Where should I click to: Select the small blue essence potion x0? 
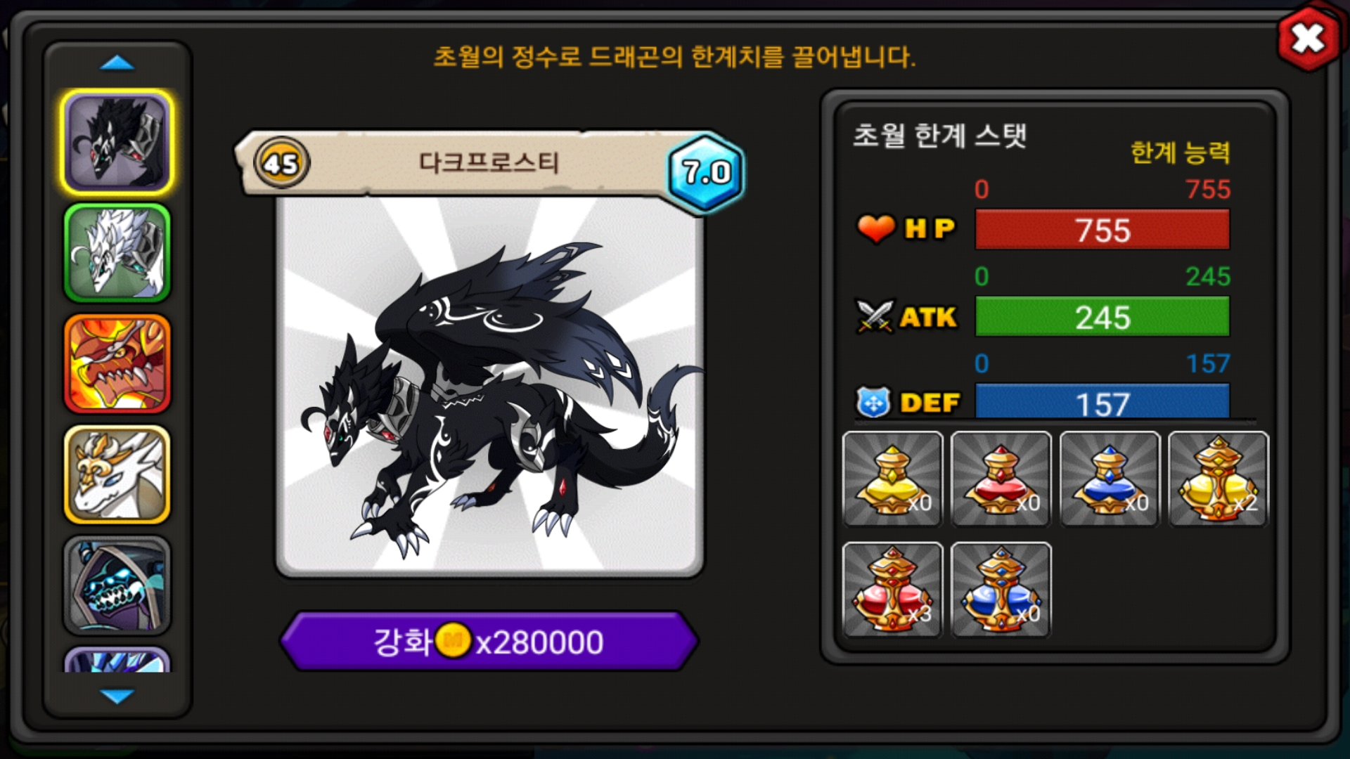pyautogui.click(x=1110, y=479)
